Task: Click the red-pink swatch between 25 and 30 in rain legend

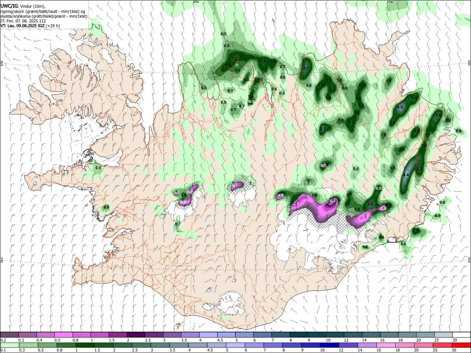Action: click(443, 345)
